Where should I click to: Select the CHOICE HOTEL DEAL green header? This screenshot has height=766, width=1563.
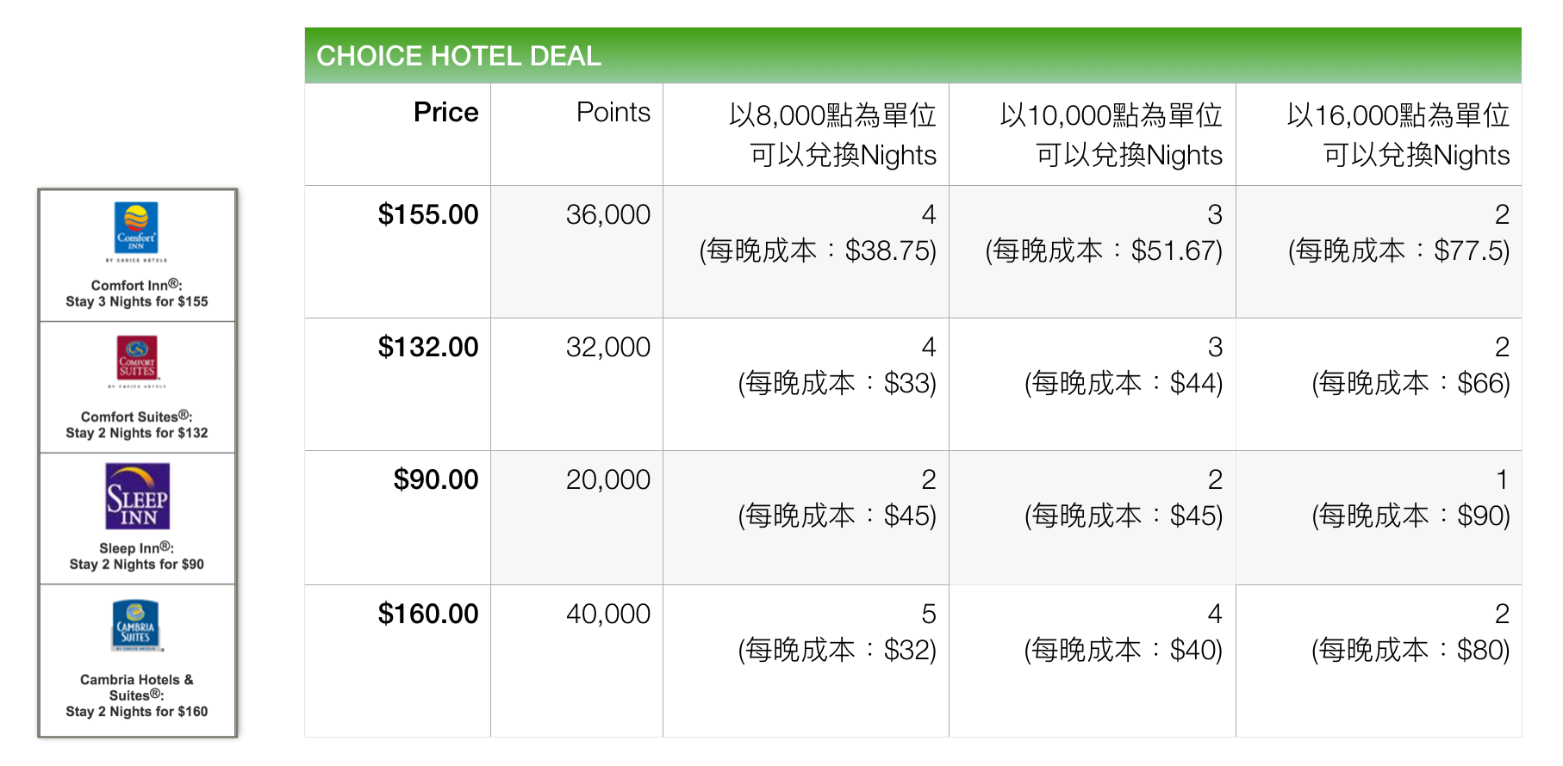click(912, 56)
